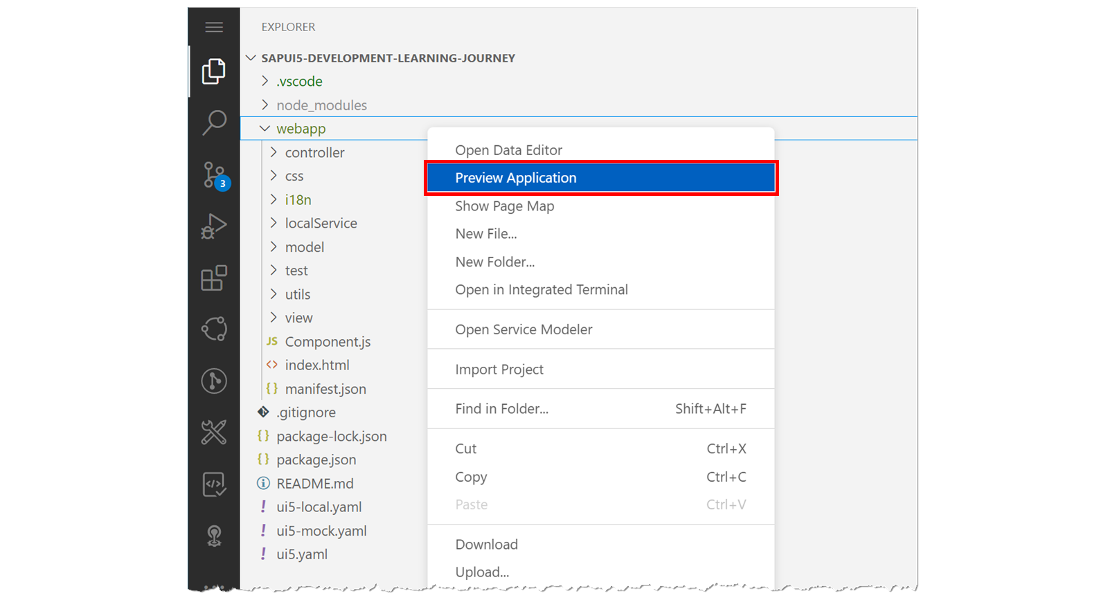The width and height of the screenshot is (1108, 600).
Task: Click the exclamation icon beside ui5-local.yaml
Action: coord(263,507)
